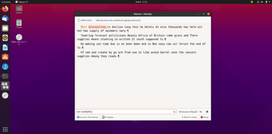This screenshot has height=134, width=272.
Task: Click the green tray indicator icon
Action: pos(252,2)
